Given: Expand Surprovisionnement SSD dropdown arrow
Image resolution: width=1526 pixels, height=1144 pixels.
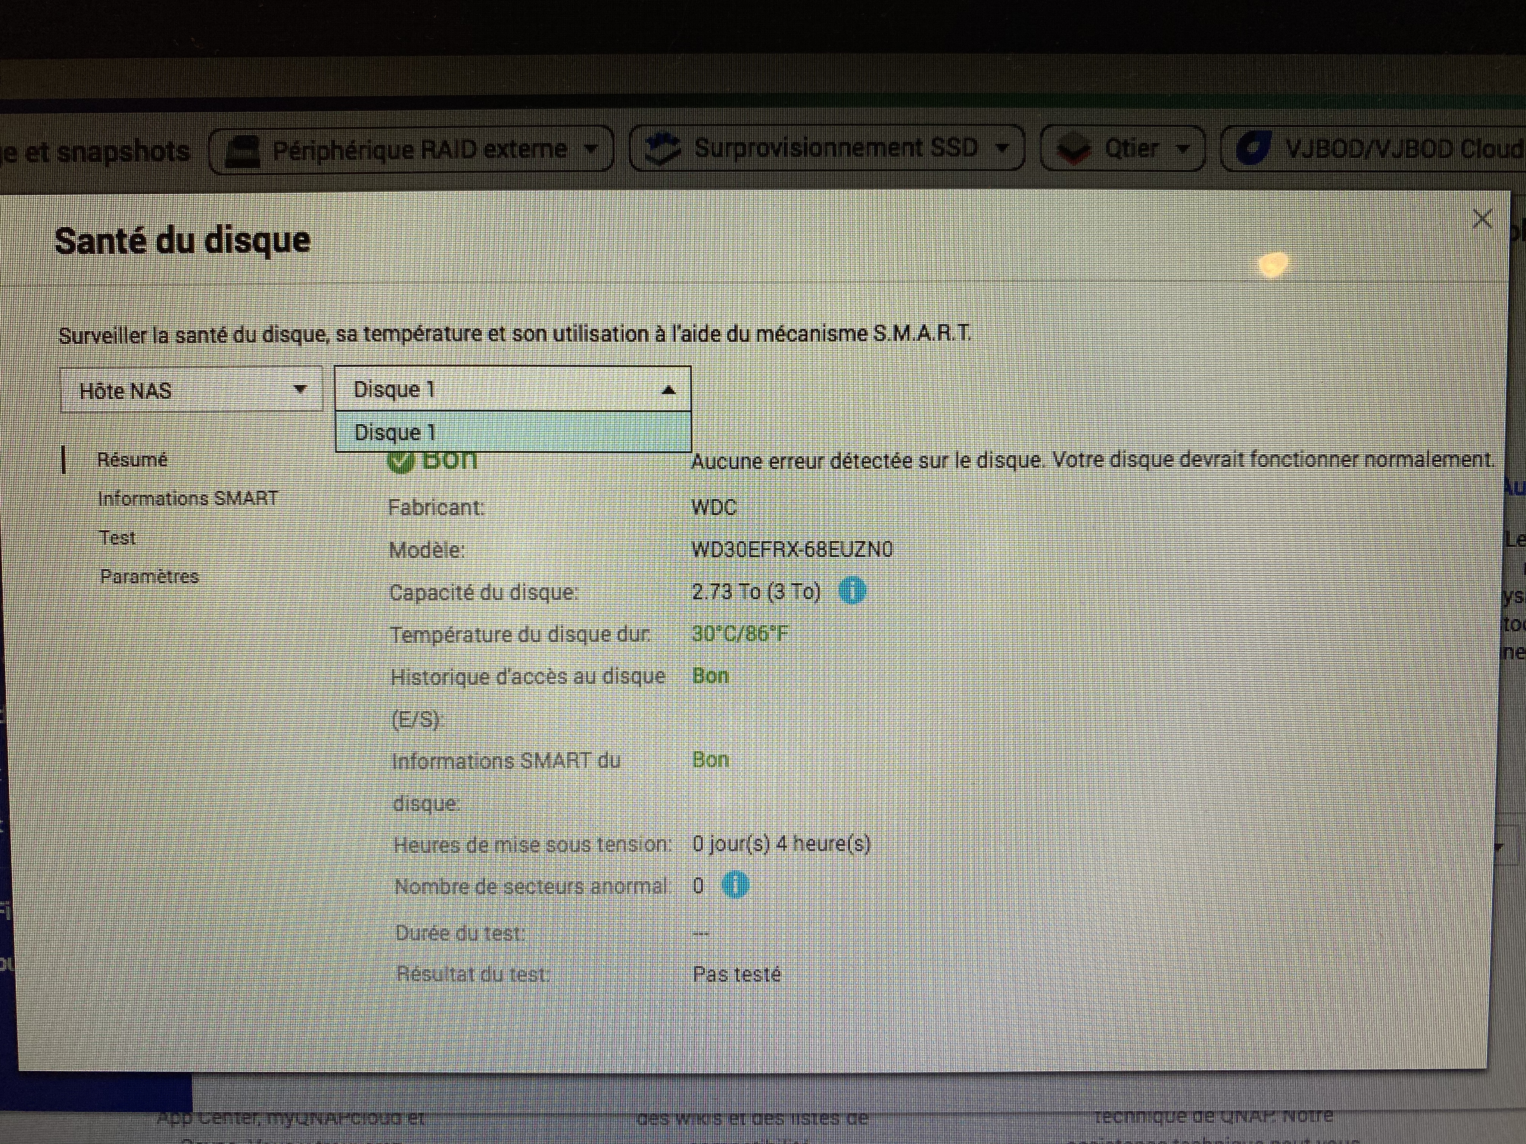Looking at the screenshot, I should click(1003, 148).
